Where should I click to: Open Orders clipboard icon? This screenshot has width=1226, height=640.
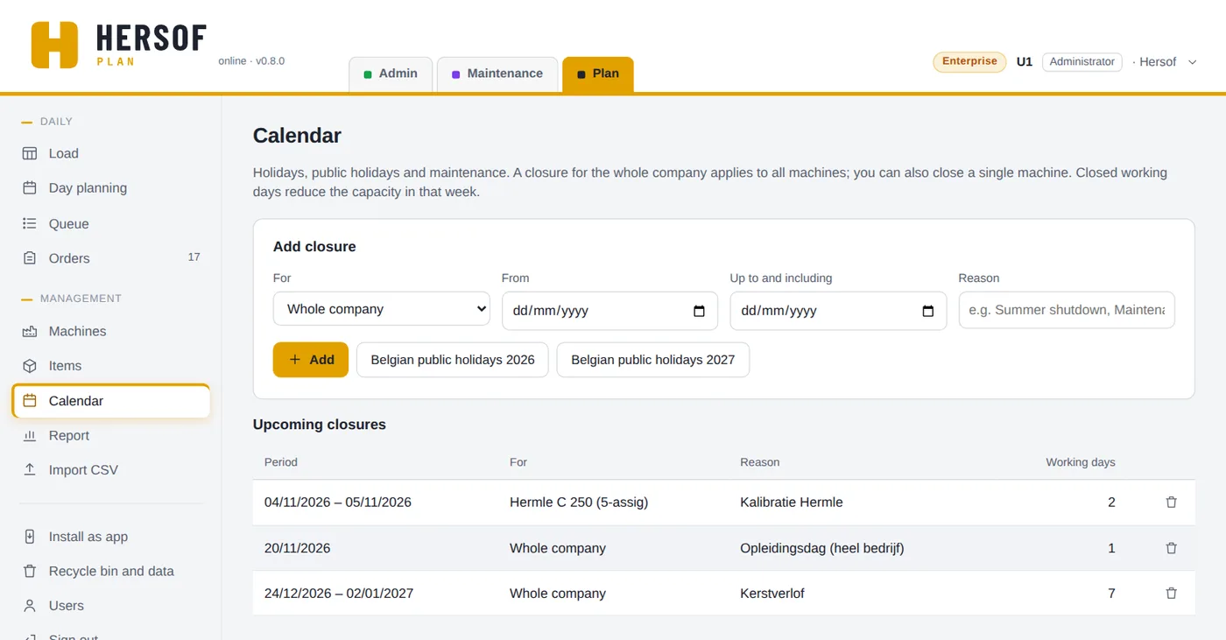[30, 258]
